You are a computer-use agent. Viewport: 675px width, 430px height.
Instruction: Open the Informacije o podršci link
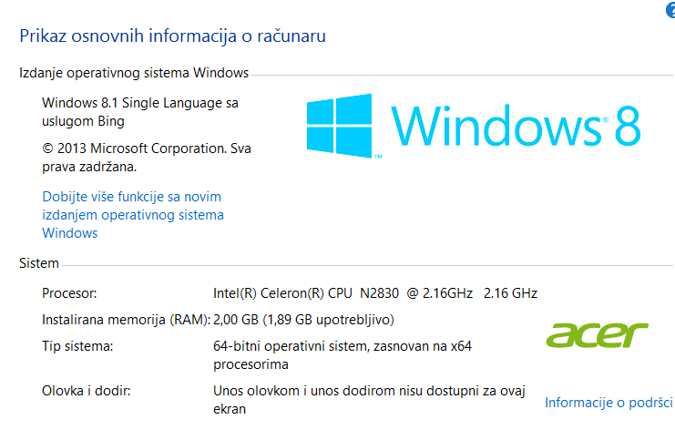(609, 402)
